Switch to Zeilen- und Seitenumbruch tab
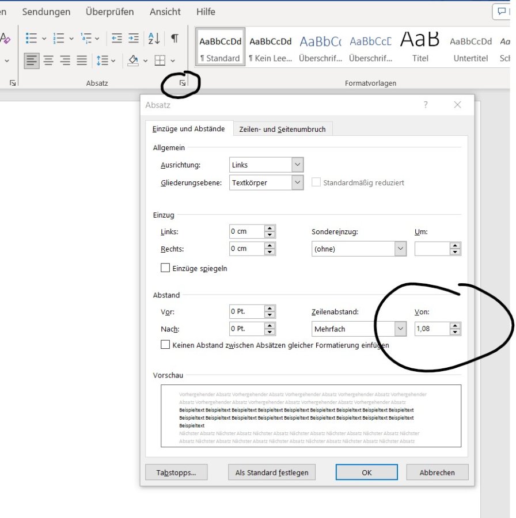The height and width of the screenshot is (518, 516). point(282,129)
